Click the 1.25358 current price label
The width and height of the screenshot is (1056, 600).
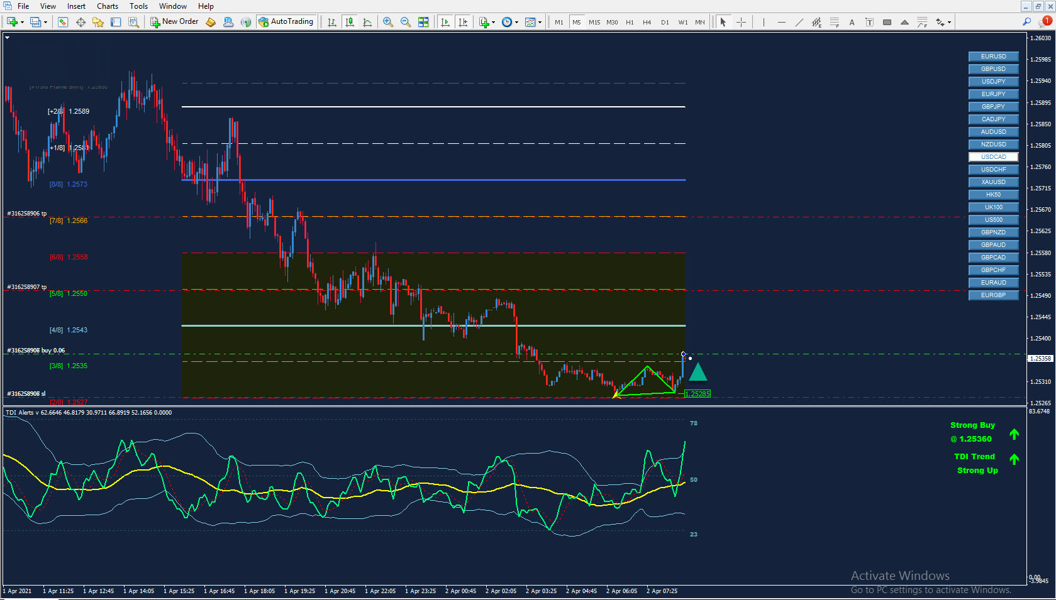[1040, 358]
